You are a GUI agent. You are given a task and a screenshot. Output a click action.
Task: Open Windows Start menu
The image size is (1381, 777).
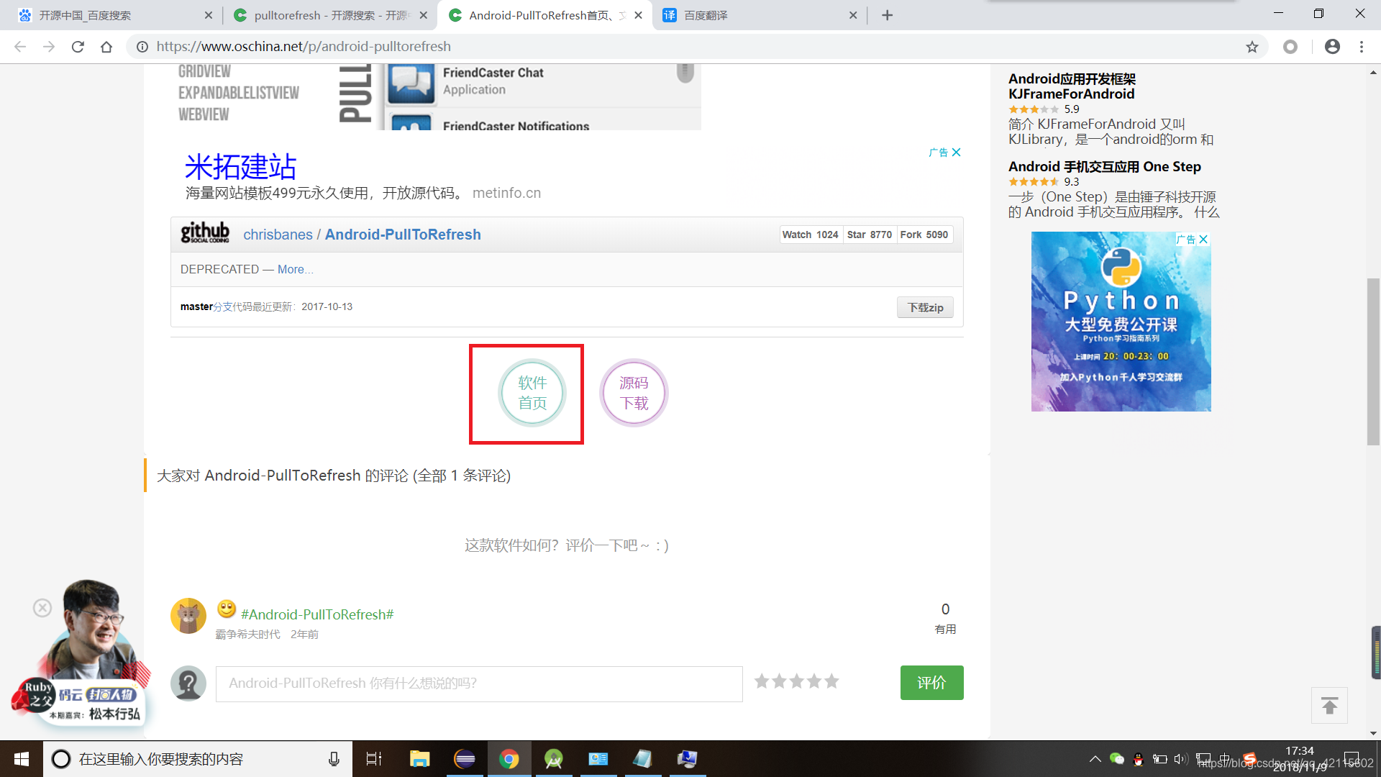pos(22,759)
